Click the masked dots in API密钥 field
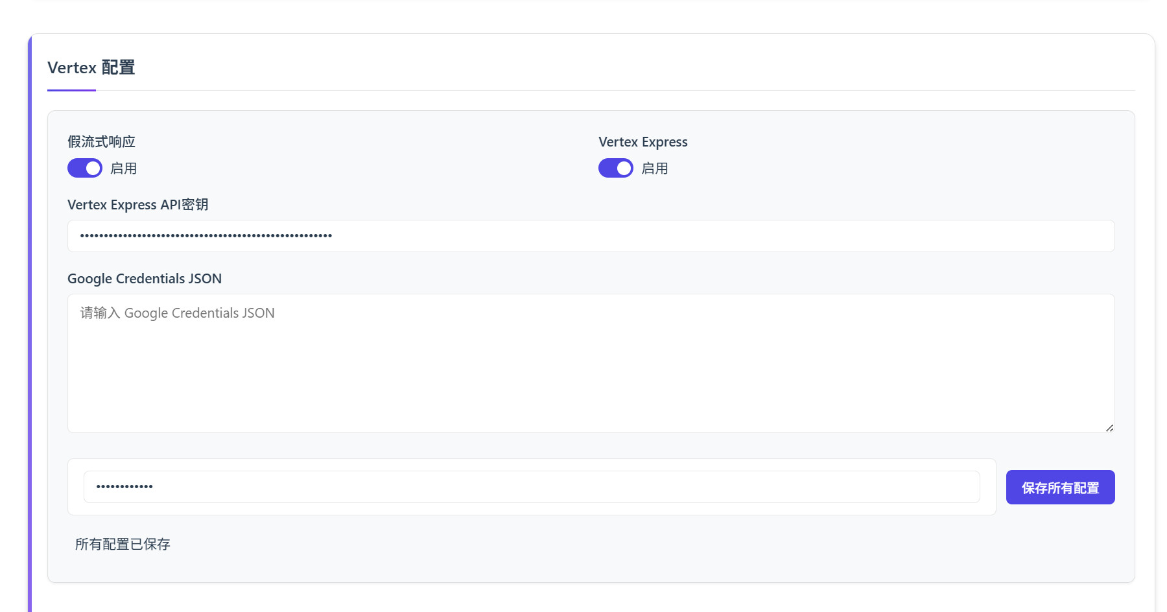The image size is (1167, 612). [x=206, y=236]
